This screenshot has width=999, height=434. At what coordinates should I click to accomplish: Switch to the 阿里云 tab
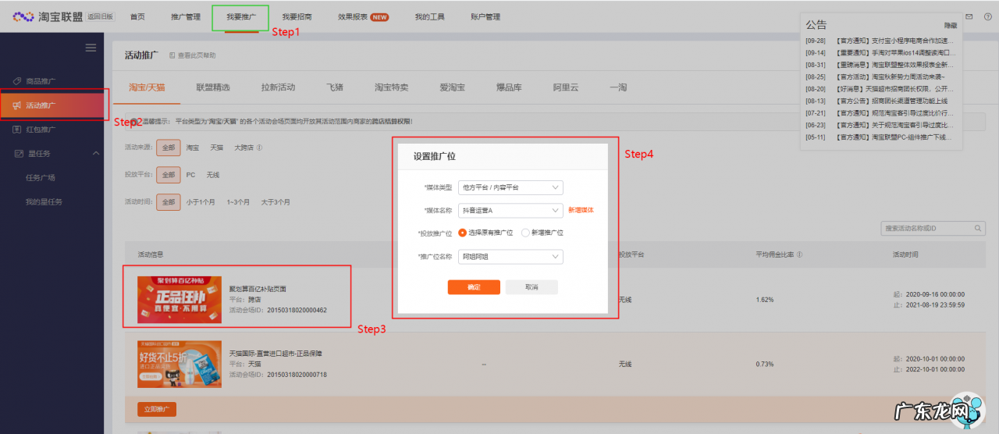(x=566, y=87)
